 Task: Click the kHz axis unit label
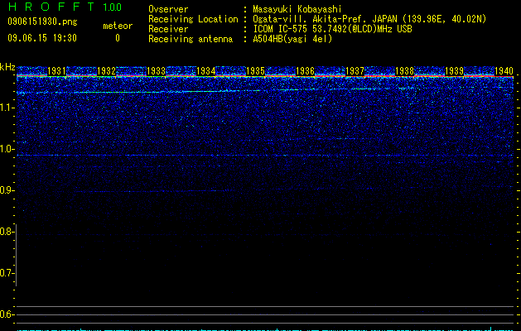click(x=7, y=67)
